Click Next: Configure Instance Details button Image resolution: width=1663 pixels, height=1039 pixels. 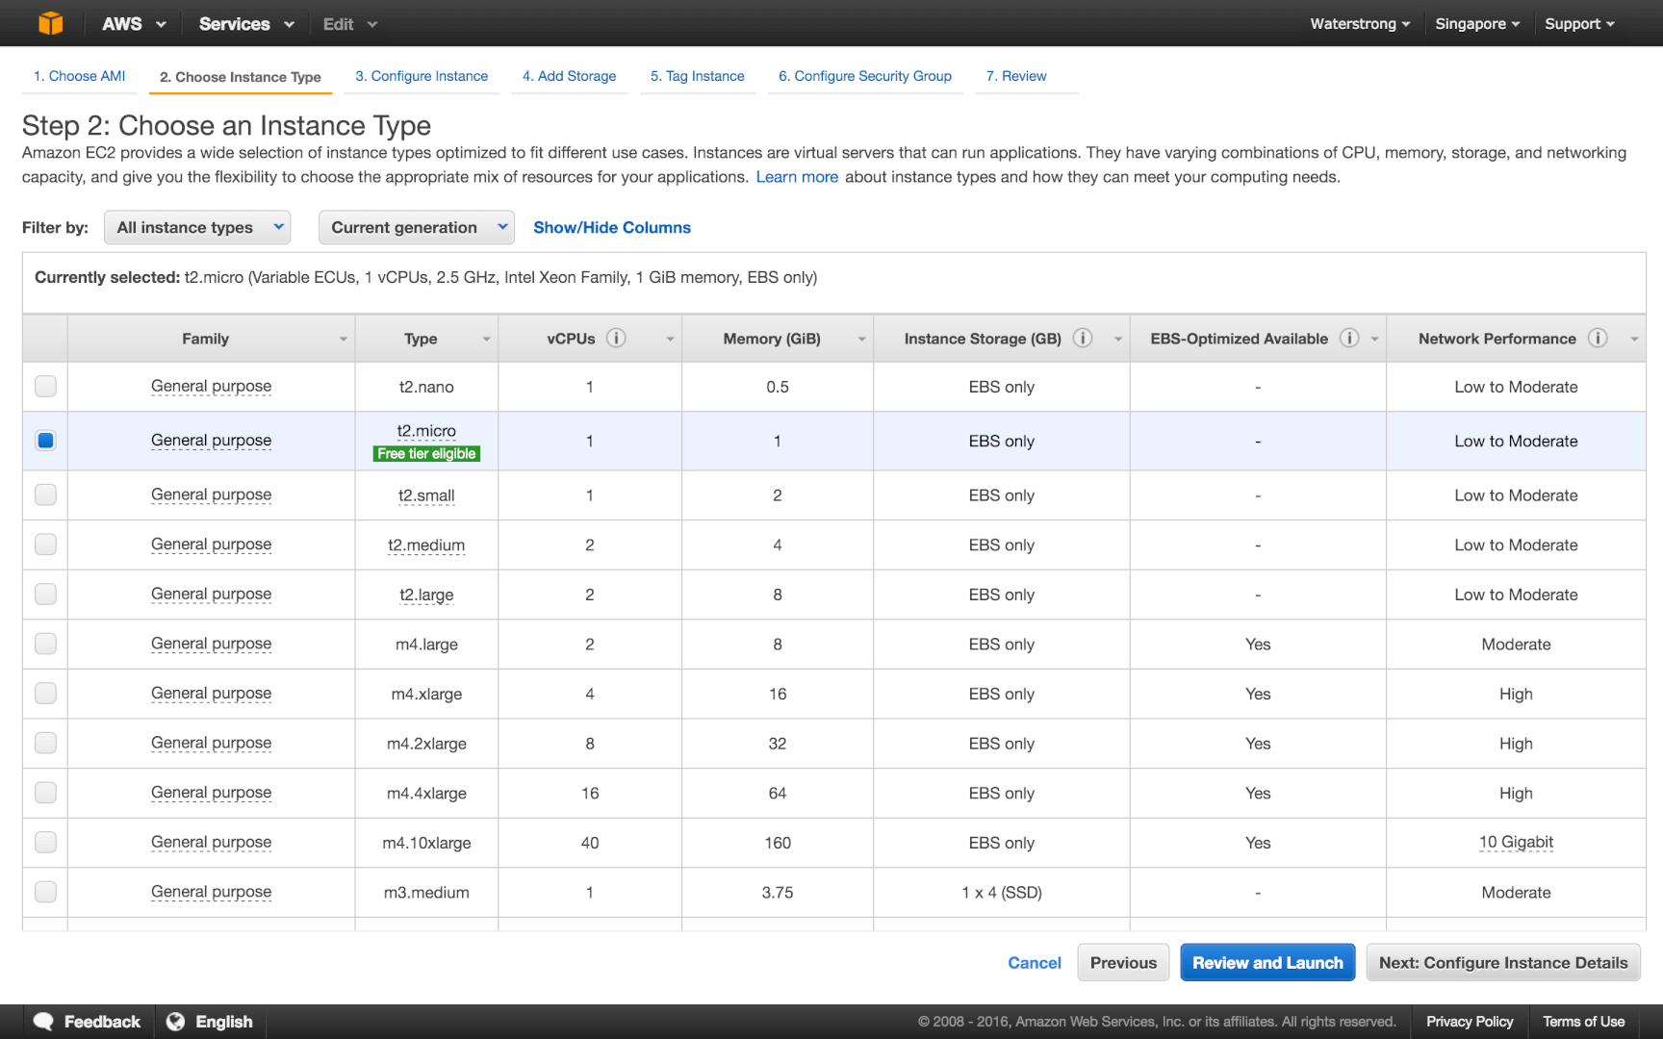1503,963
